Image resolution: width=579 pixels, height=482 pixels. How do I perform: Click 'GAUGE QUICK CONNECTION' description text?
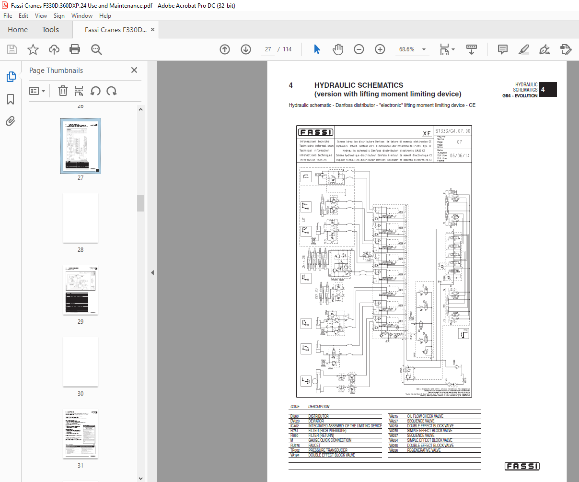point(330,440)
